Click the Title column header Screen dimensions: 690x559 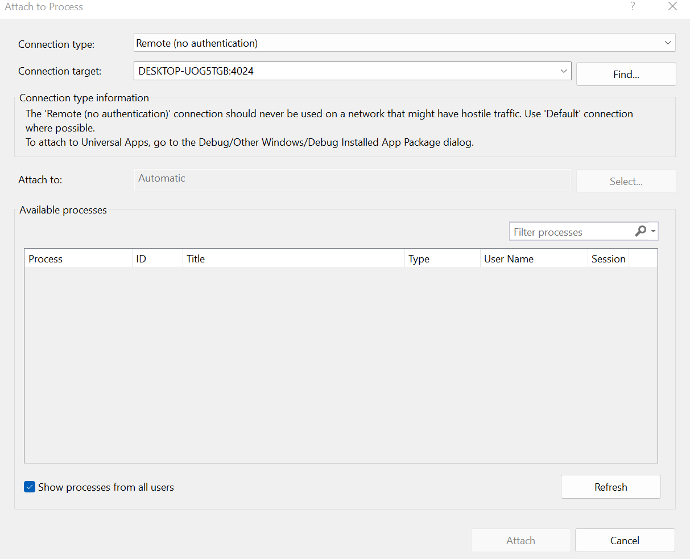click(x=293, y=259)
